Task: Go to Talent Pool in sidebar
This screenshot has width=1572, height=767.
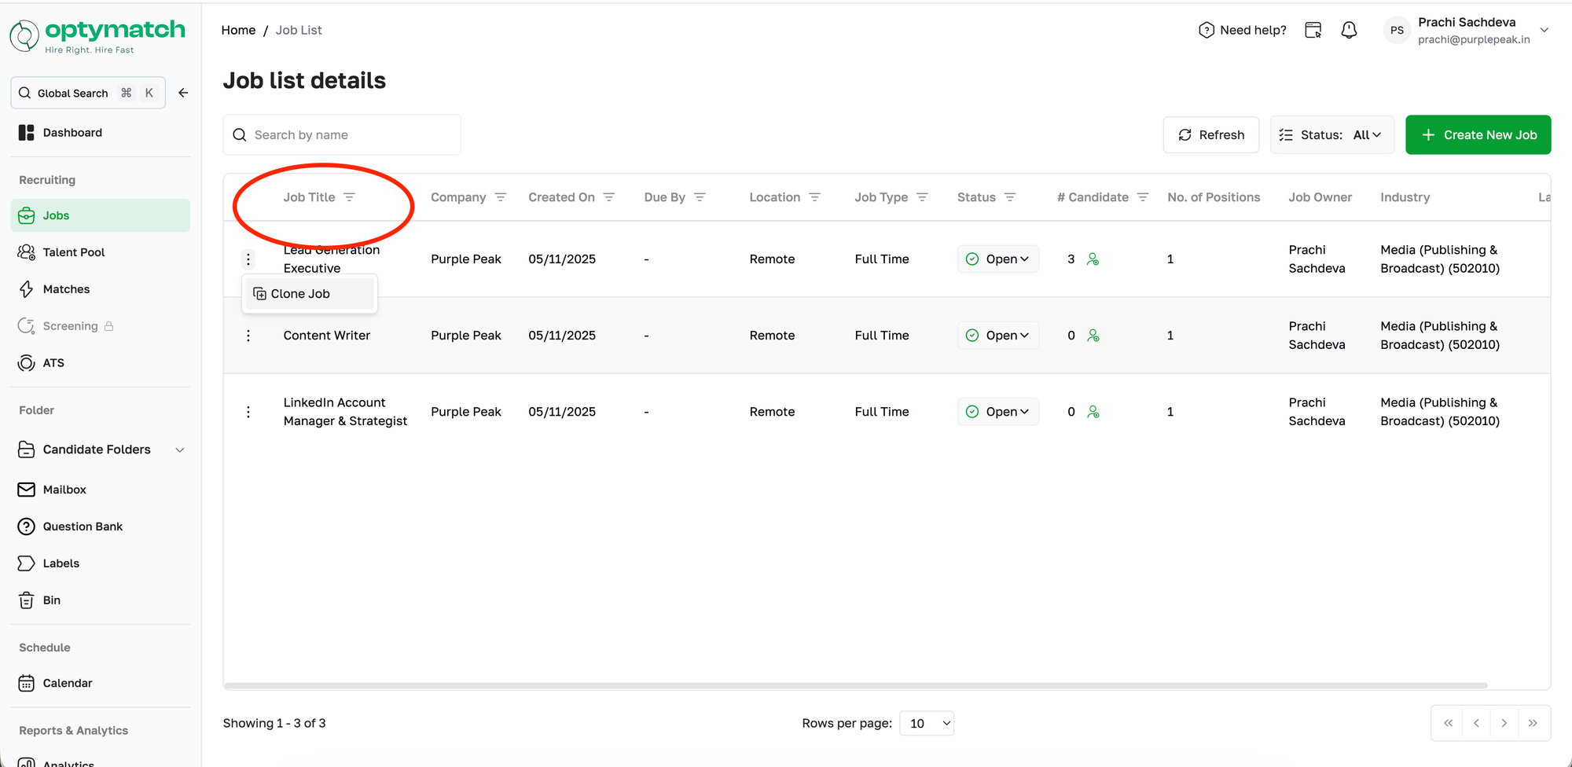Action: [73, 252]
